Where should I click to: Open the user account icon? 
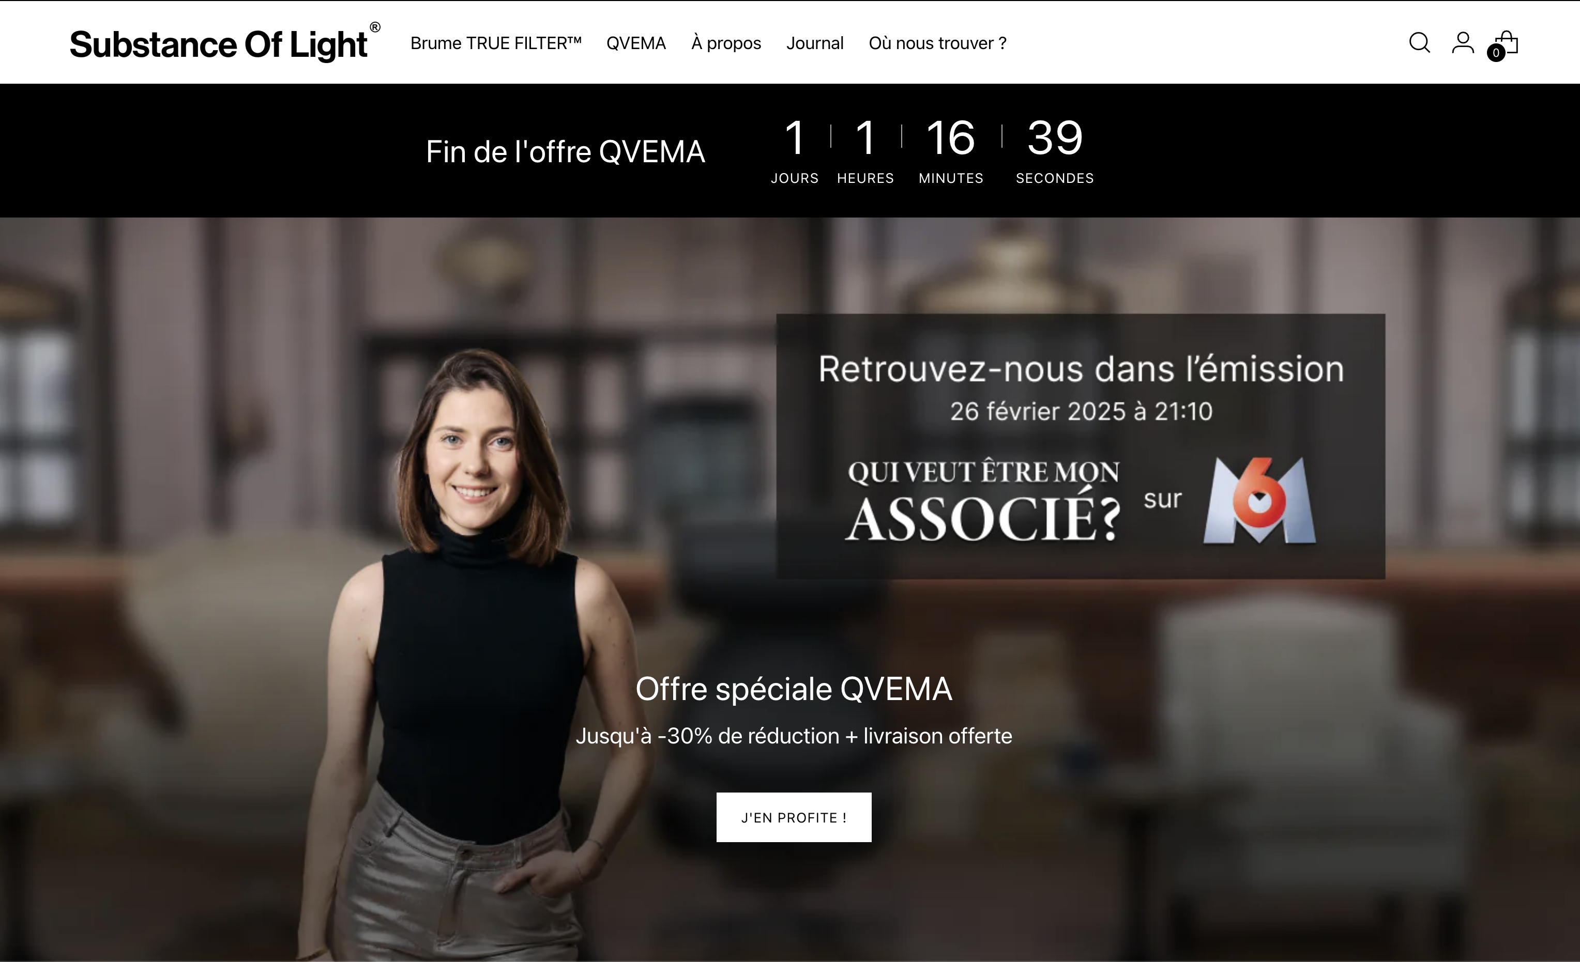1463,43
